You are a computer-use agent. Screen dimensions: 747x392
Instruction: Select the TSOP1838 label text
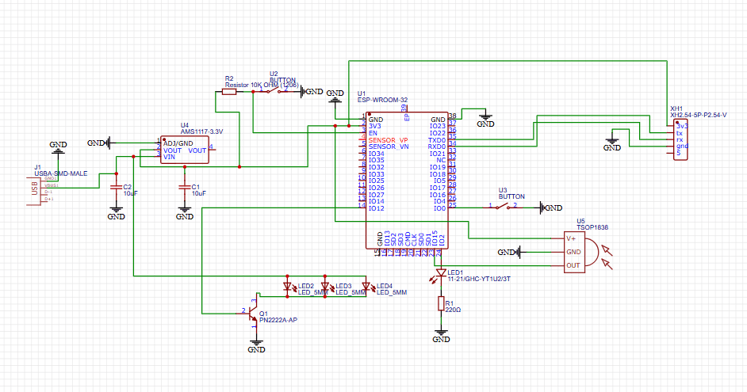tap(592, 227)
